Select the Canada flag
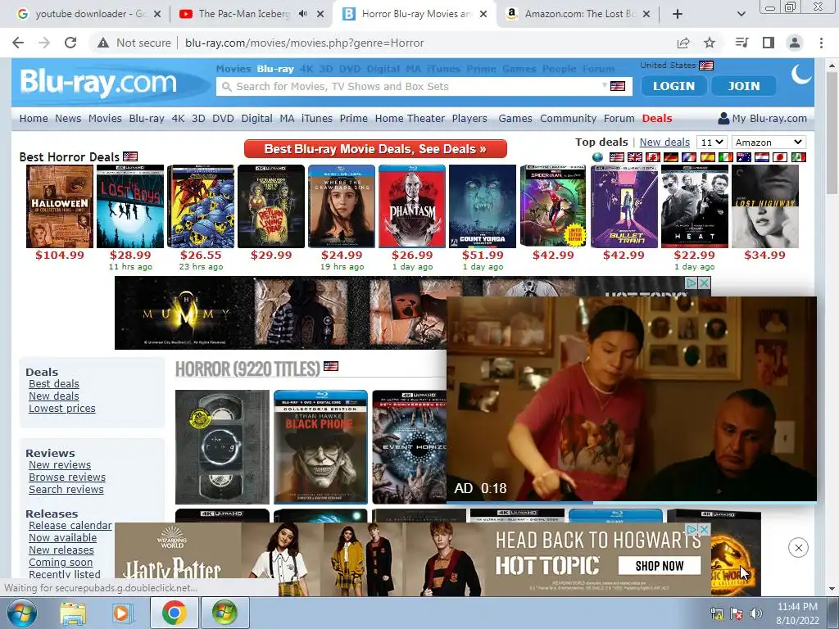Screen dimensions: 839x629 click(653, 157)
